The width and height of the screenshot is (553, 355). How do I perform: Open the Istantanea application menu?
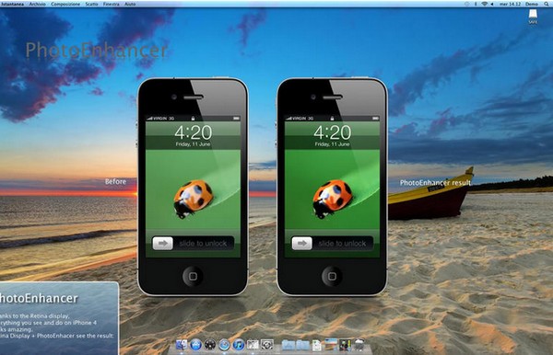coord(12,4)
